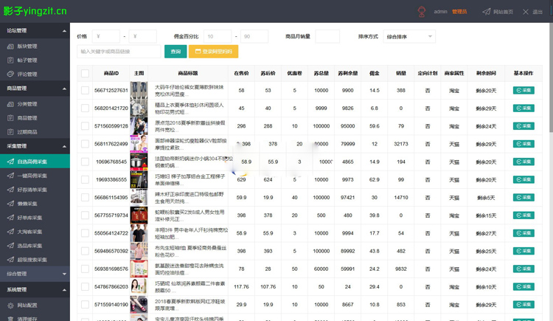Toggle the select-all checkbox in table header
The image size is (553, 321).
click(x=85, y=74)
